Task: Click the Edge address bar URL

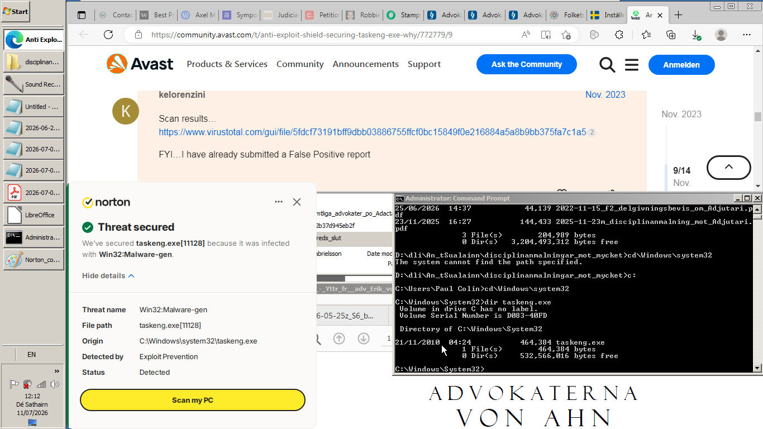Action: [302, 35]
